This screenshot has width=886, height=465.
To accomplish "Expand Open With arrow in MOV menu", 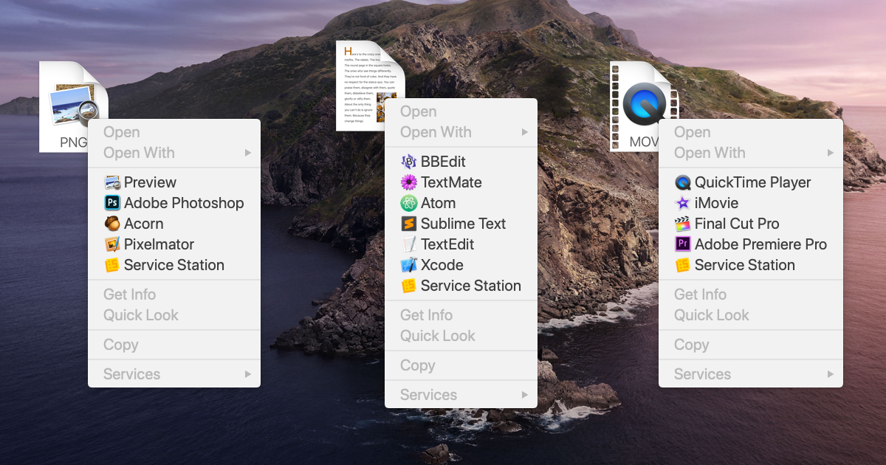I will (831, 153).
